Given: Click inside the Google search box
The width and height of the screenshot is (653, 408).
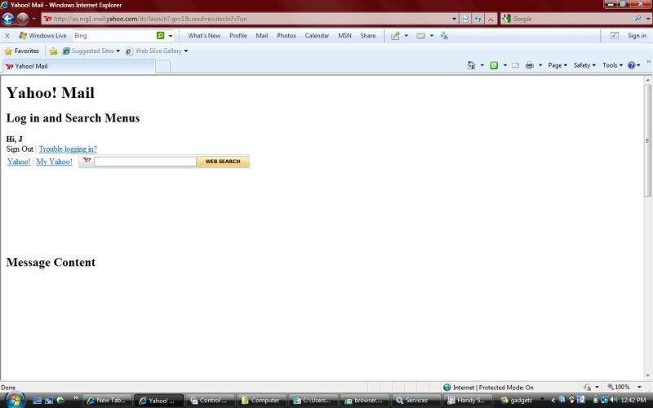Looking at the screenshot, I should tap(573, 19).
